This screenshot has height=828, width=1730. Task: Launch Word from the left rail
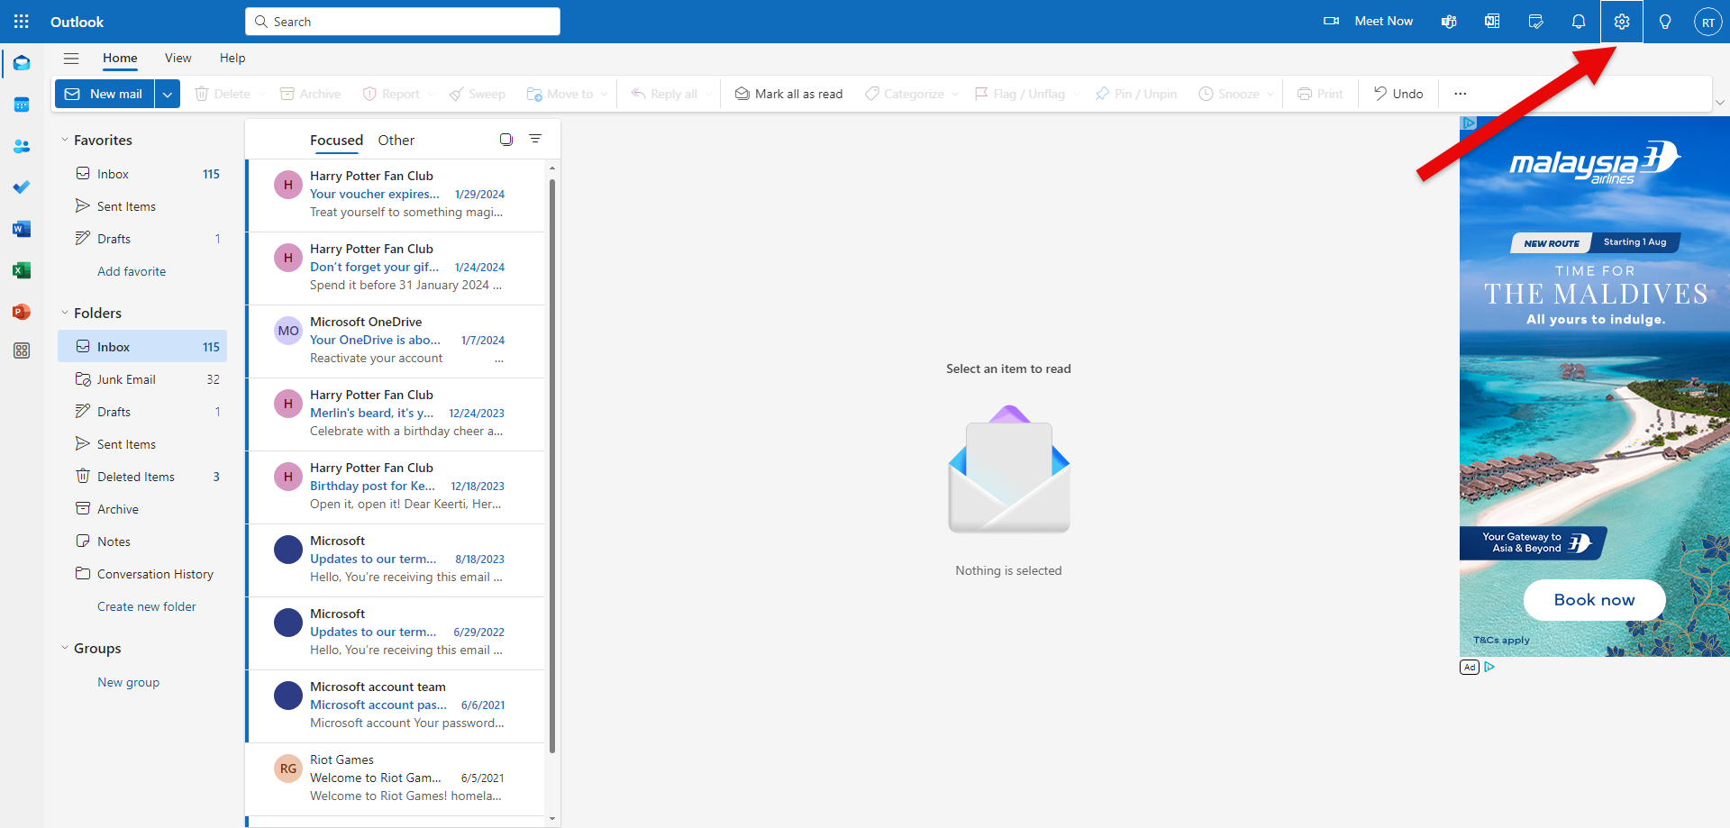click(x=22, y=229)
